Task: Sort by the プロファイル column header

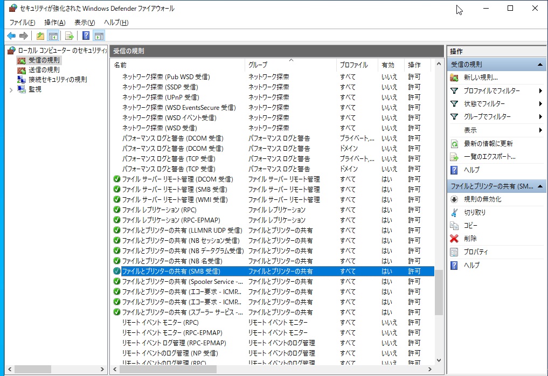Action: coord(357,65)
